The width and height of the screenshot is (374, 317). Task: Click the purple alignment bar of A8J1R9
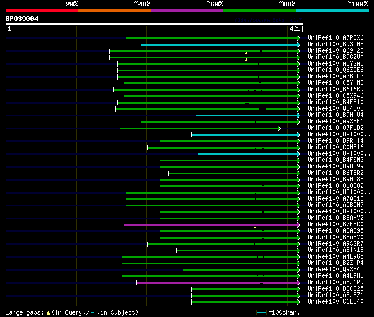tap(217, 283)
